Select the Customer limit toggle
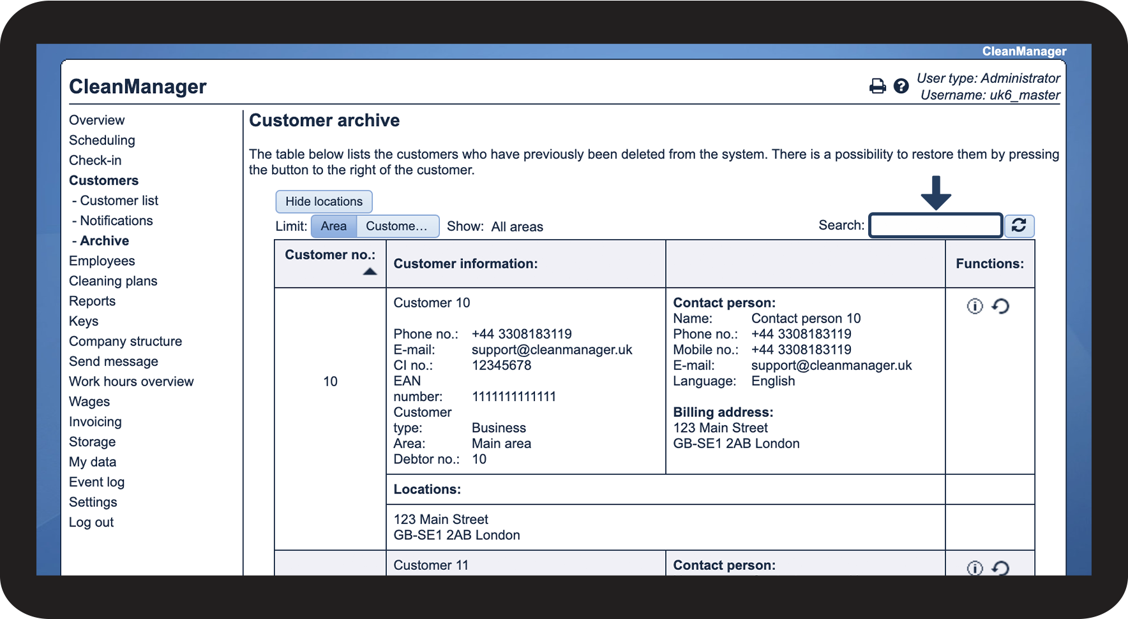Screen dimensions: 1128x619 pyautogui.click(x=397, y=226)
